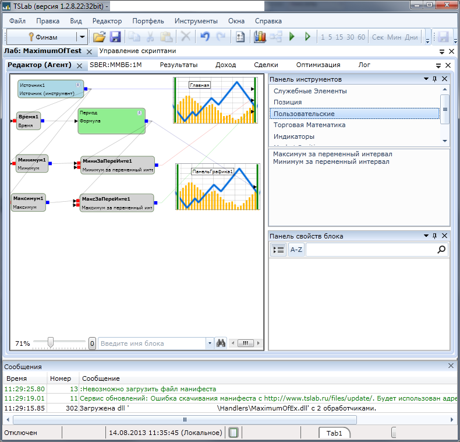Toggle A-Z alphabetical sort in properties panel
460x442 pixels.
point(296,250)
